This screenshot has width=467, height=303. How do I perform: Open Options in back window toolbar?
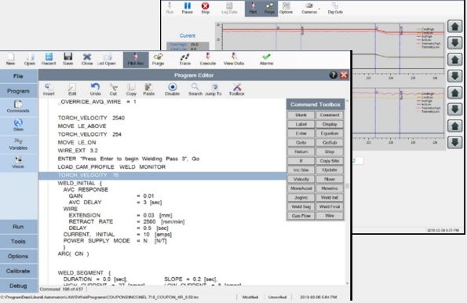click(286, 8)
